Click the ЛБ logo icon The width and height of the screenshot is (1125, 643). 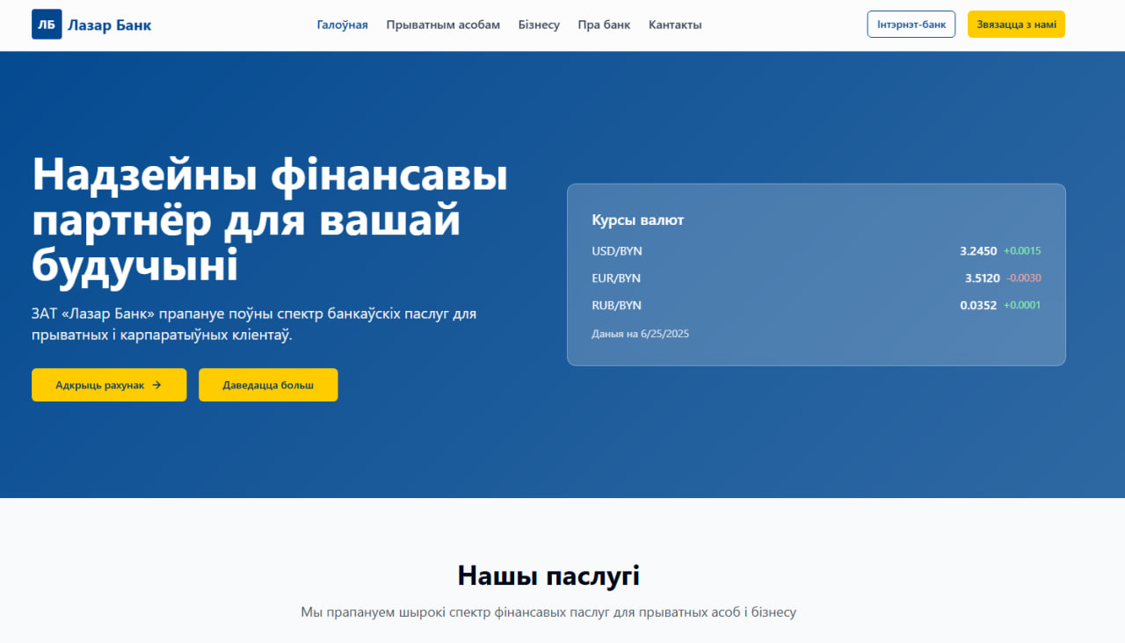[x=47, y=25]
